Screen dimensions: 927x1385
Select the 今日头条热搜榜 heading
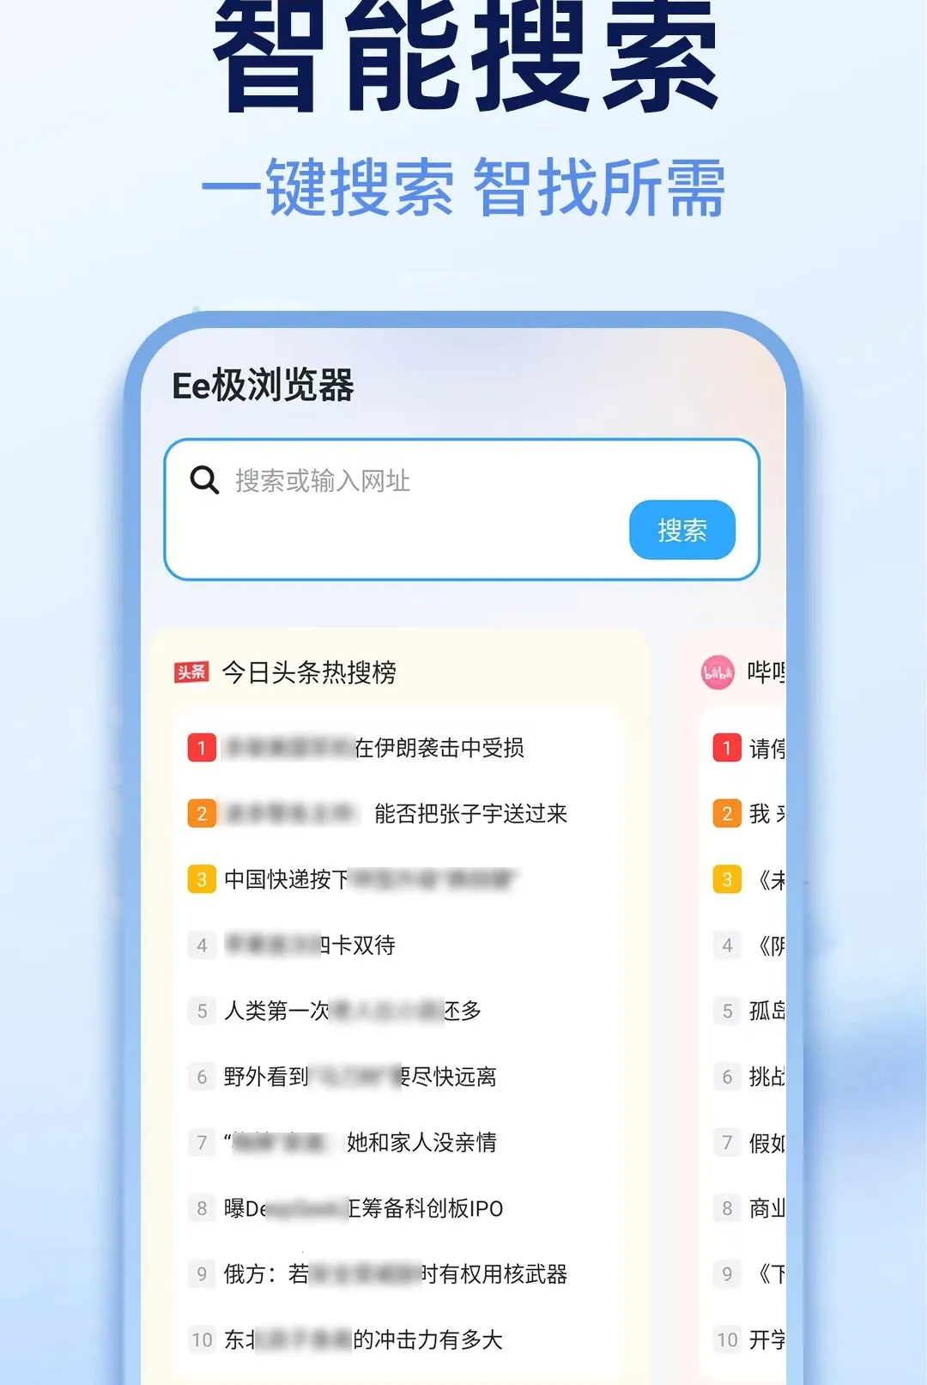(x=309, y=672)
